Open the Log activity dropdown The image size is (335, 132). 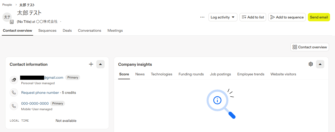point(223,17)
